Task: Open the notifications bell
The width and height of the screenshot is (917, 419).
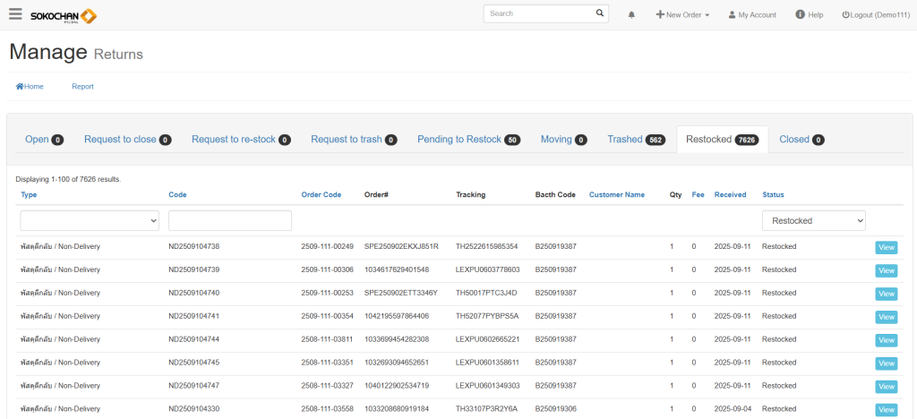Action: pyautogui.click(x=631, y=15)
